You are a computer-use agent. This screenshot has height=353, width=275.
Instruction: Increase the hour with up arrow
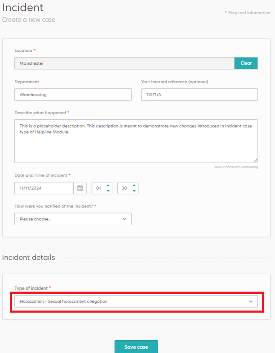pos(108,185)
